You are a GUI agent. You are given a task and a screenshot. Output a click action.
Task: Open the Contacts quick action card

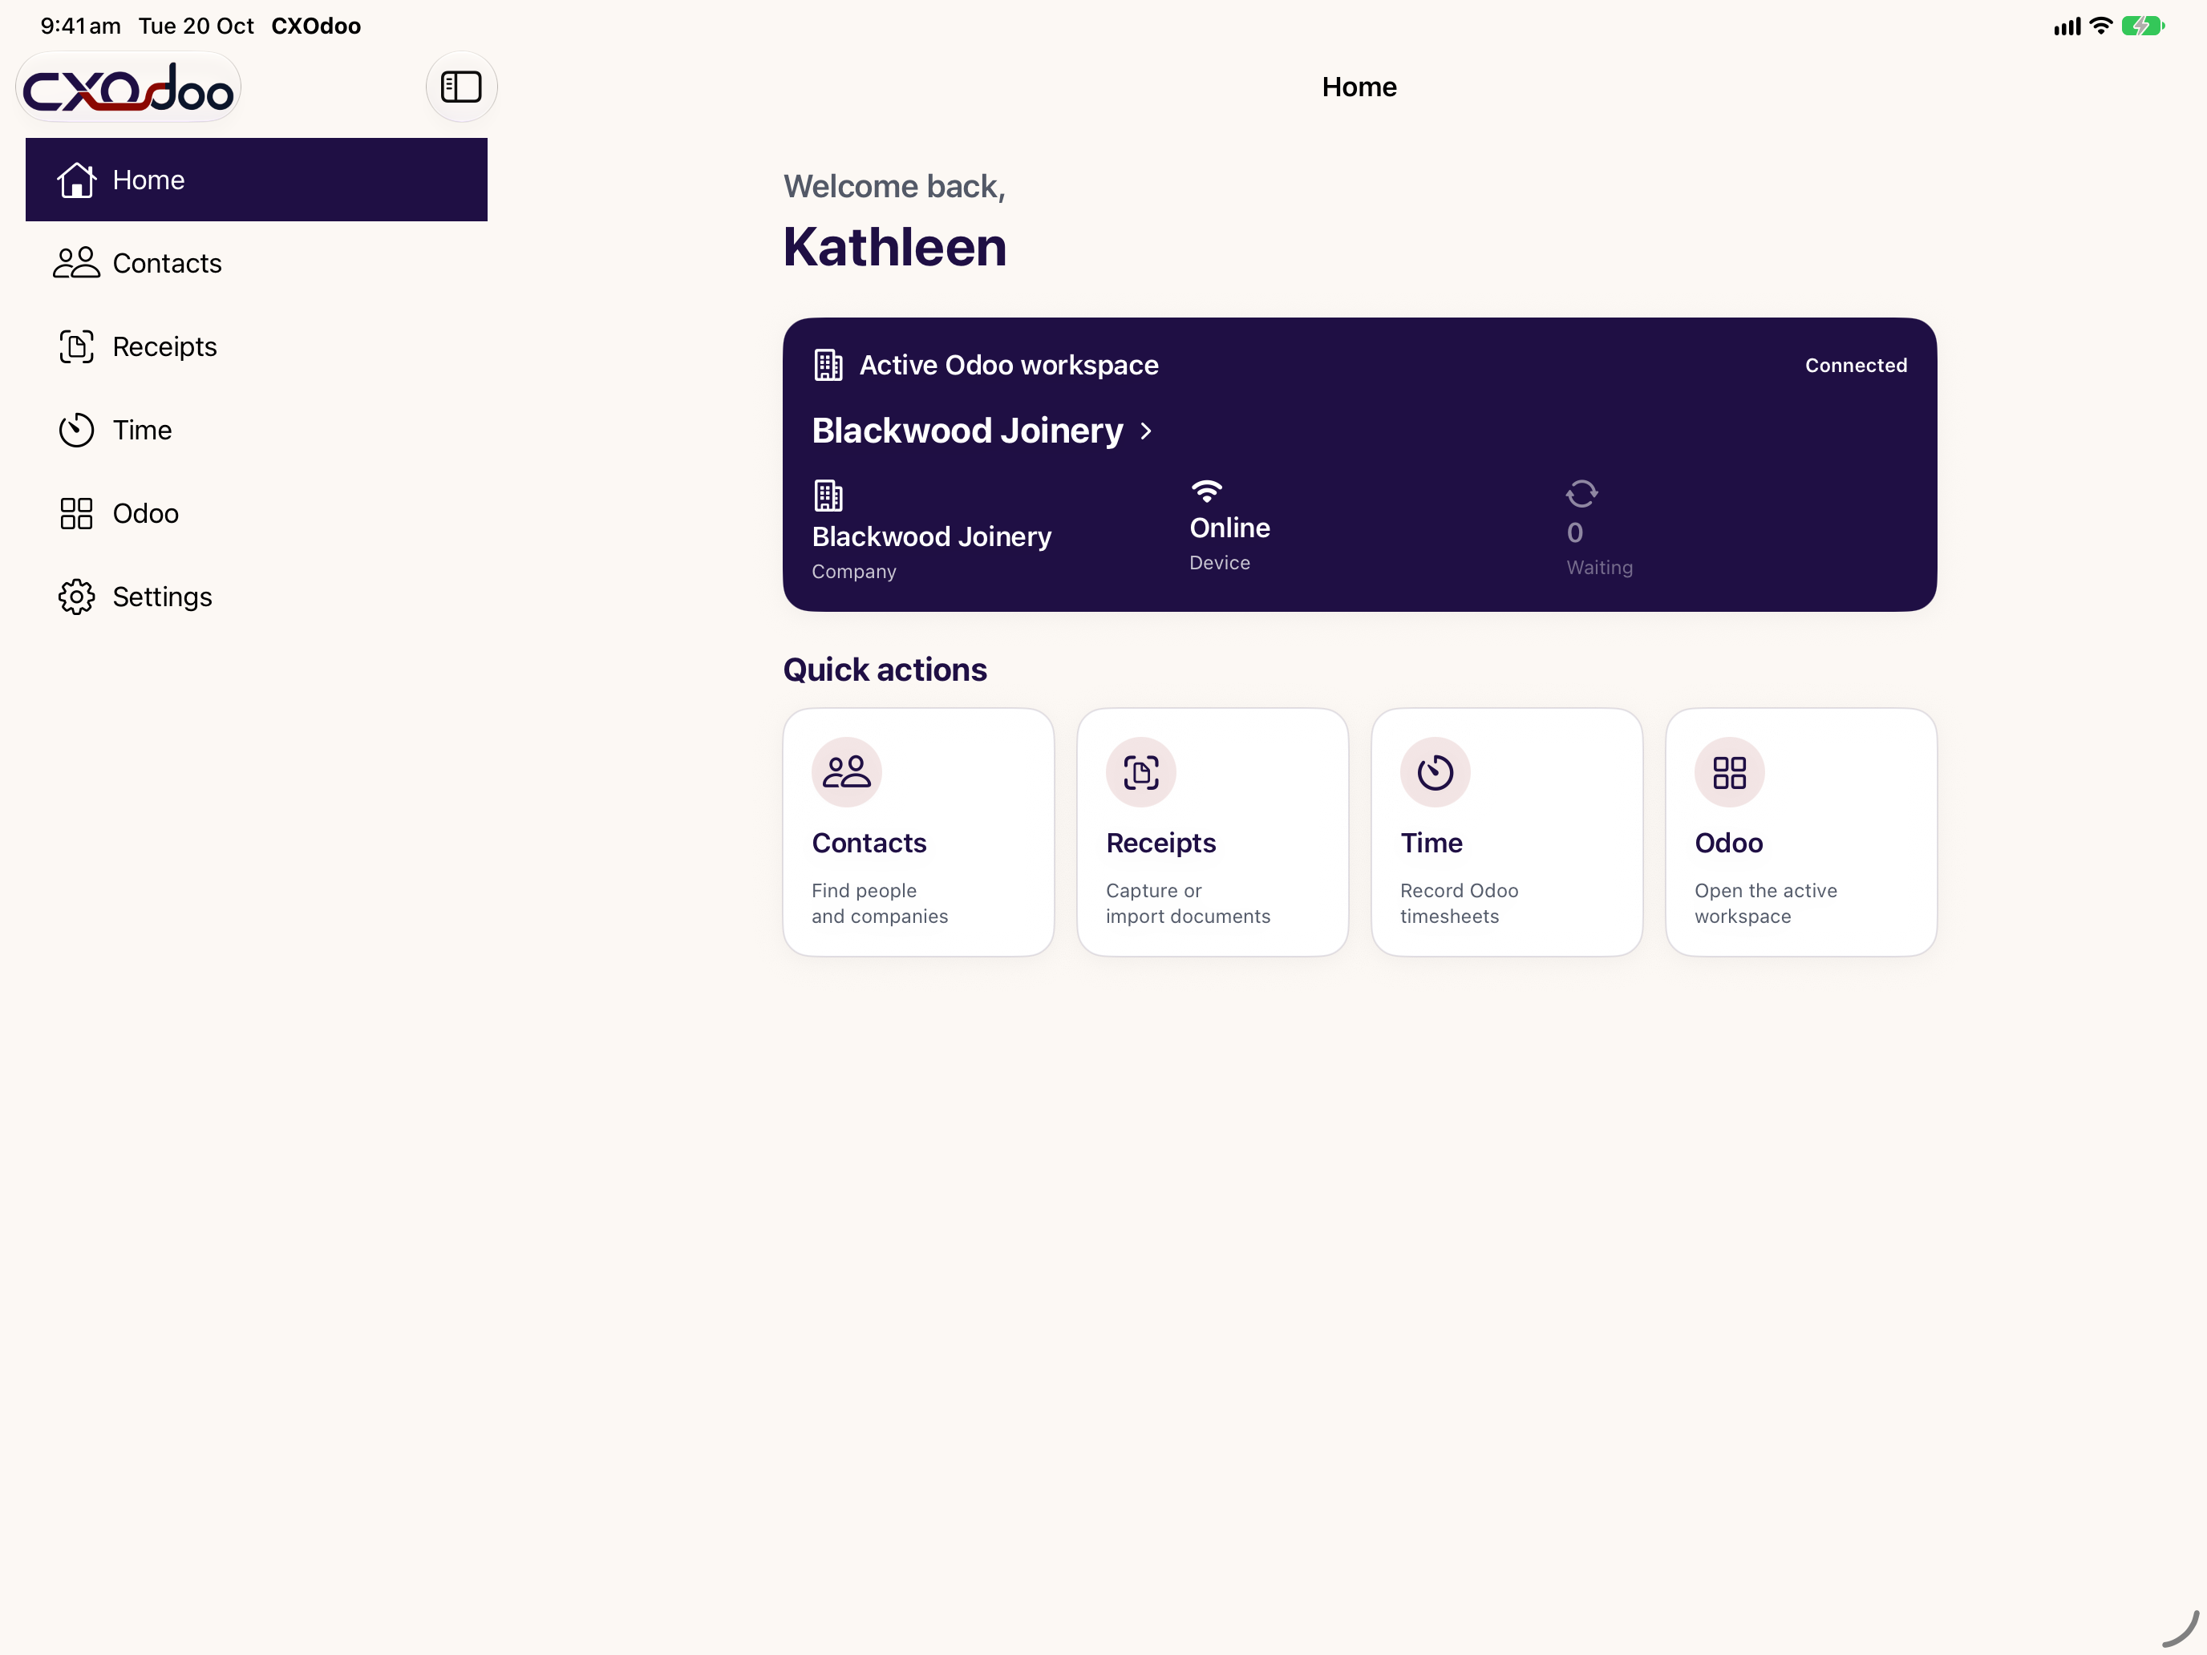[x=918, y=832]
